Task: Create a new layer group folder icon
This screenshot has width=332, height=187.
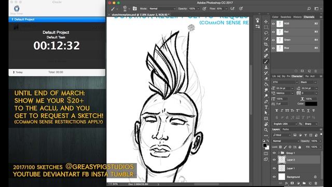Action: 304,183
